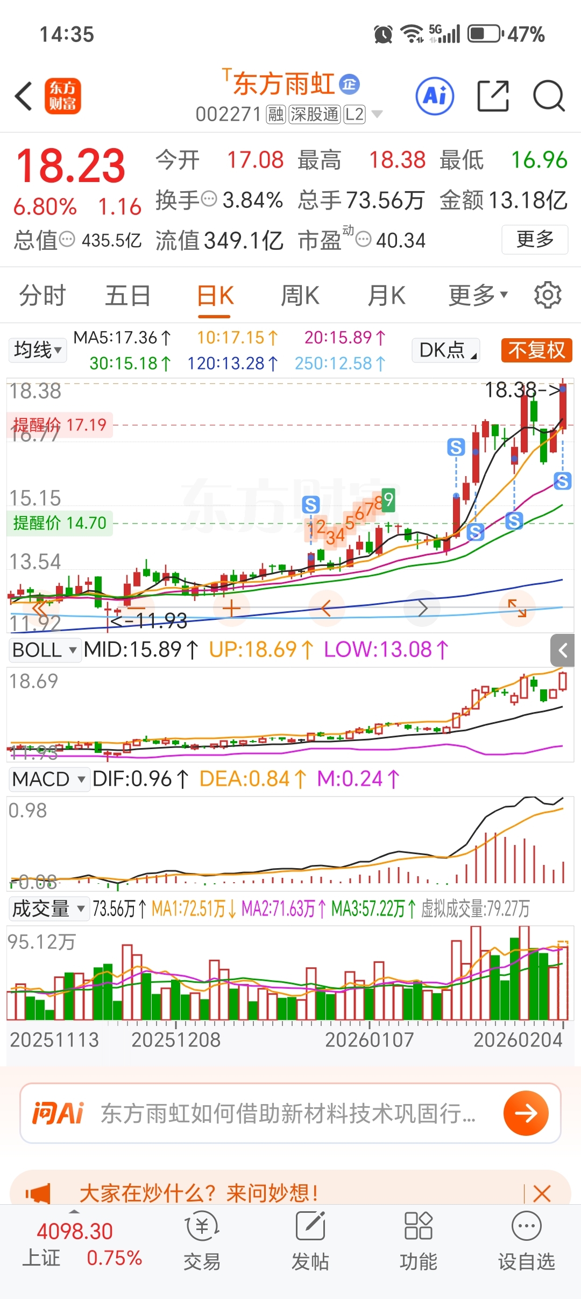This screenshot has height=1299, width=581.
Task: Tap the 东方雨虹 stock title
Action: click(x=283, y=84)
